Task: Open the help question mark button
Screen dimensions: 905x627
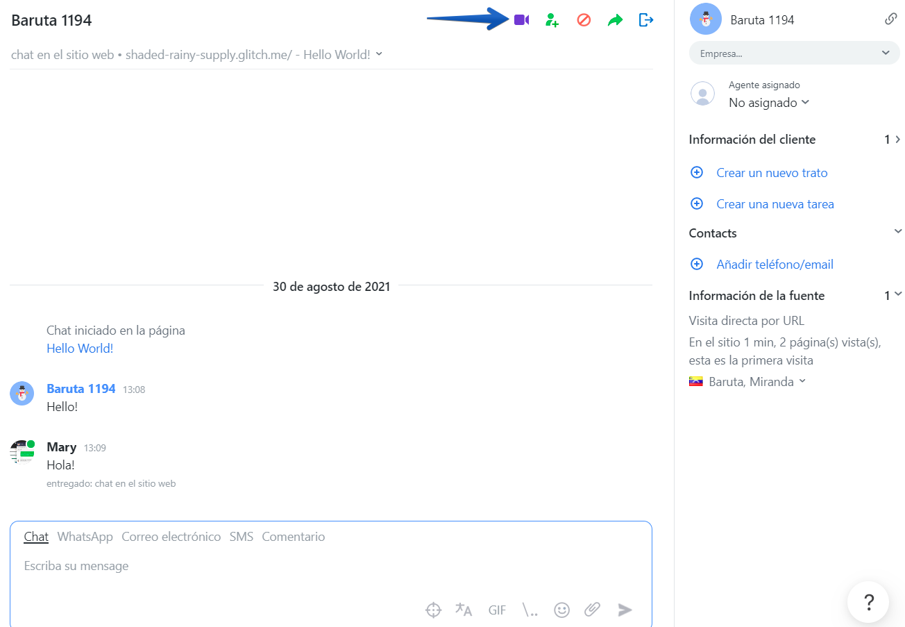Action: pyautogui.click(x=868, y=602)
